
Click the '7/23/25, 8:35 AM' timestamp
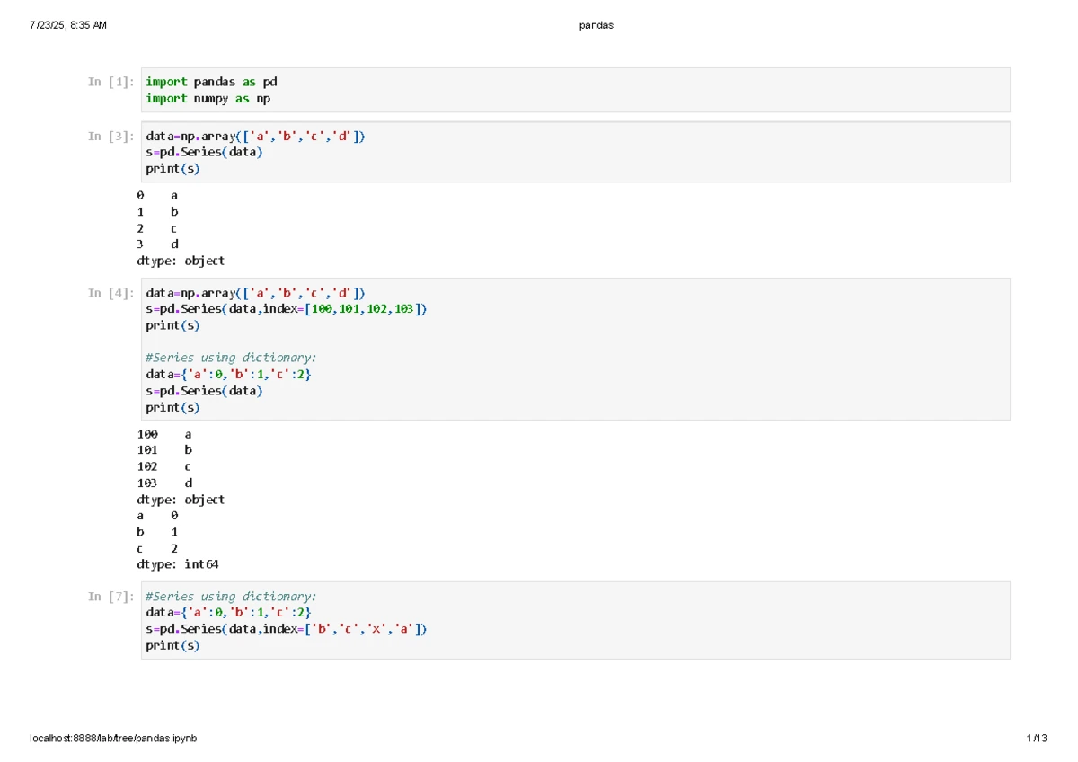[68, 25]
